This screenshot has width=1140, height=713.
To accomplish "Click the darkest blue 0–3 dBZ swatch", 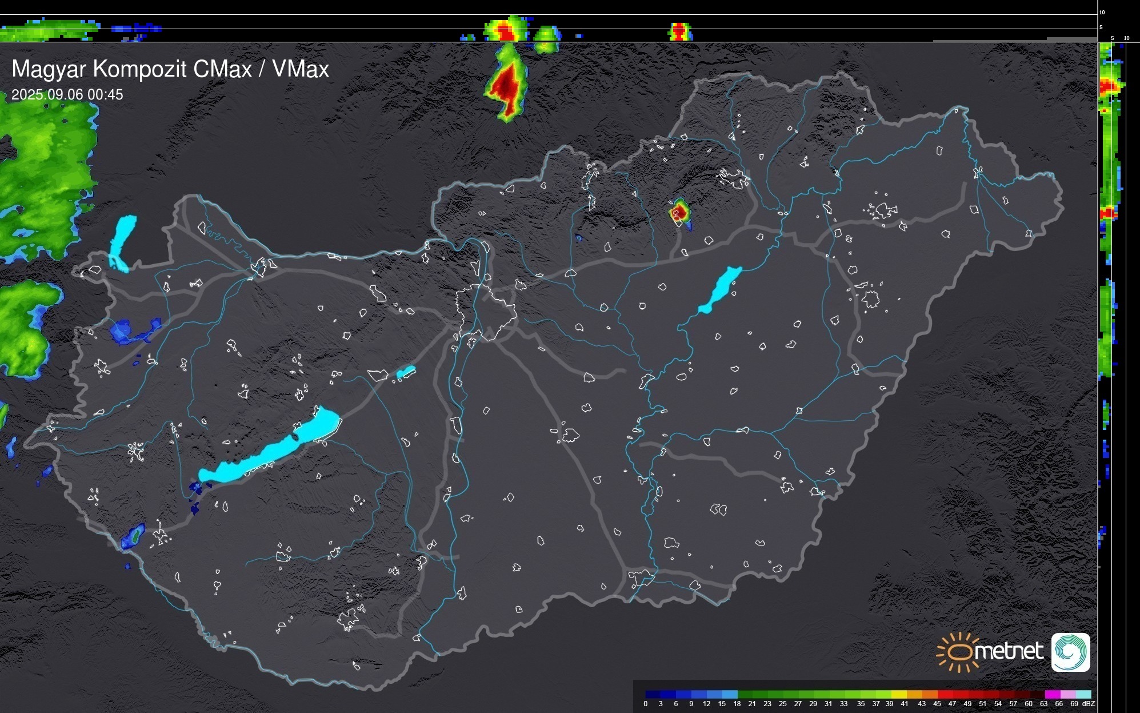I will tap(653, 694).
